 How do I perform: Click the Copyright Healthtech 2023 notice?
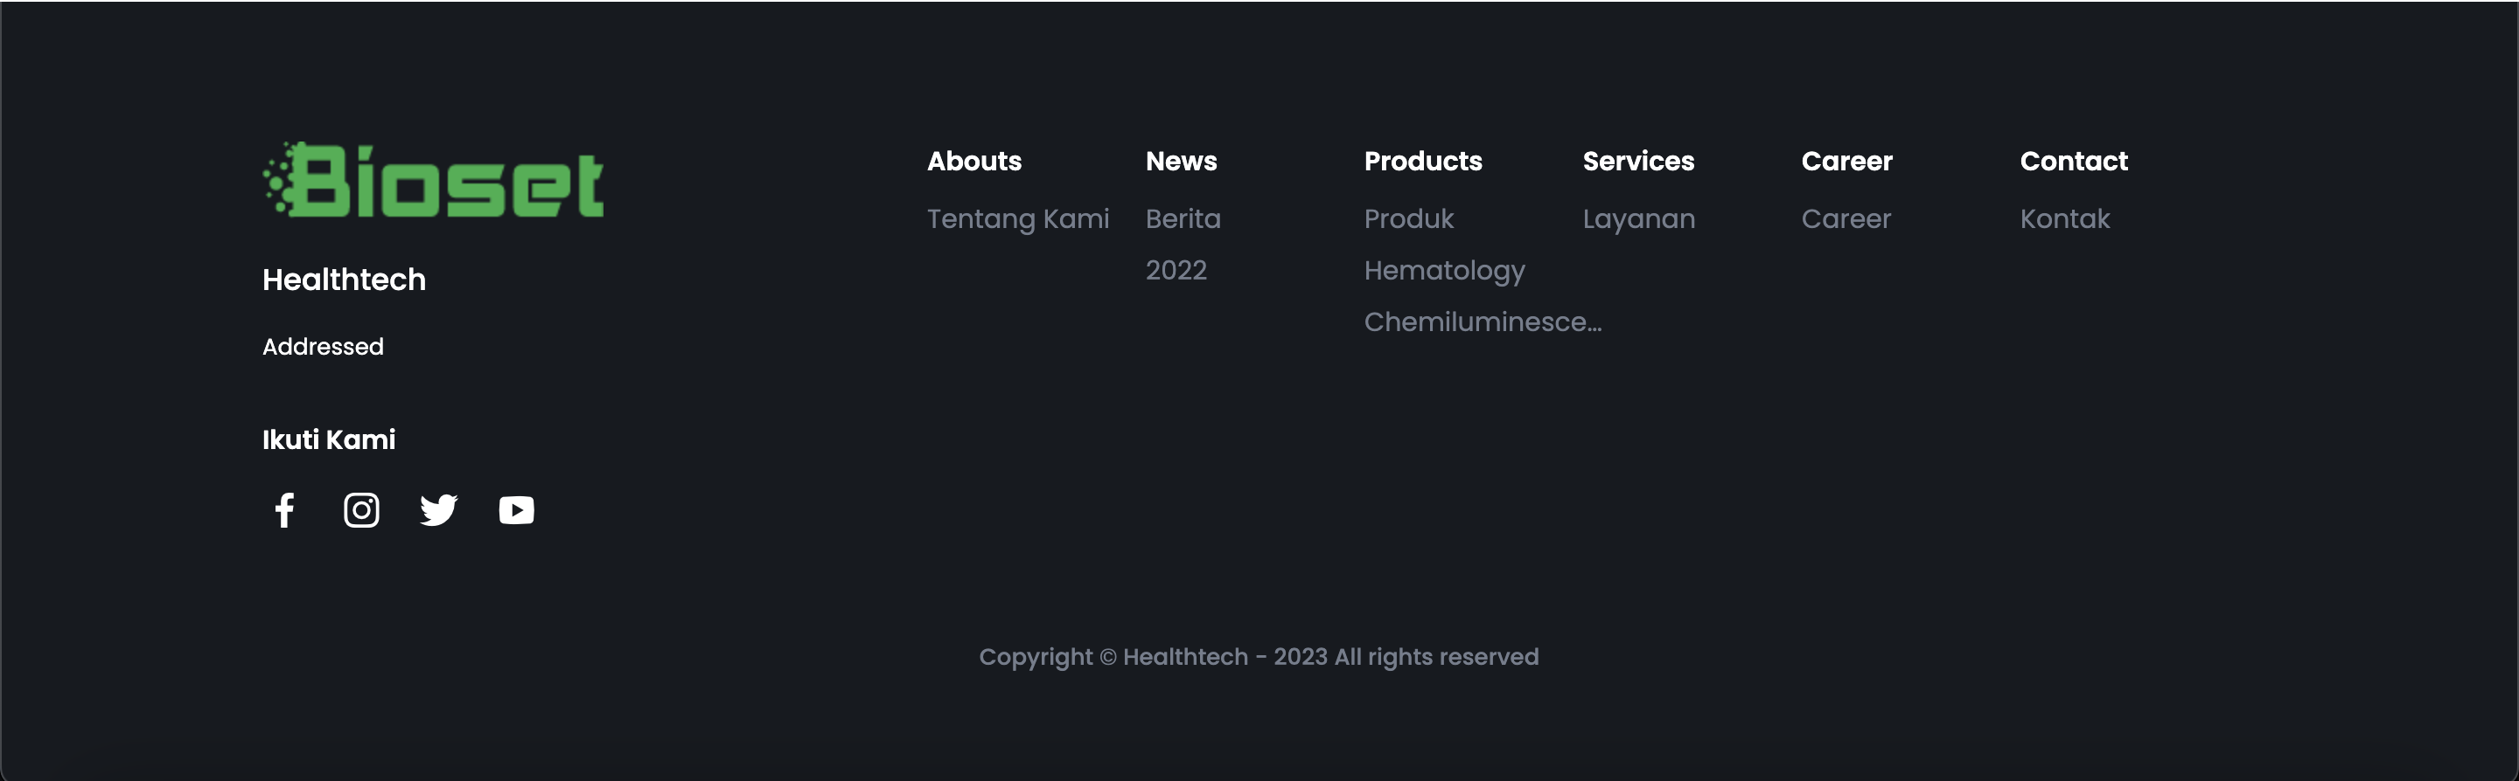point(1259,657)
